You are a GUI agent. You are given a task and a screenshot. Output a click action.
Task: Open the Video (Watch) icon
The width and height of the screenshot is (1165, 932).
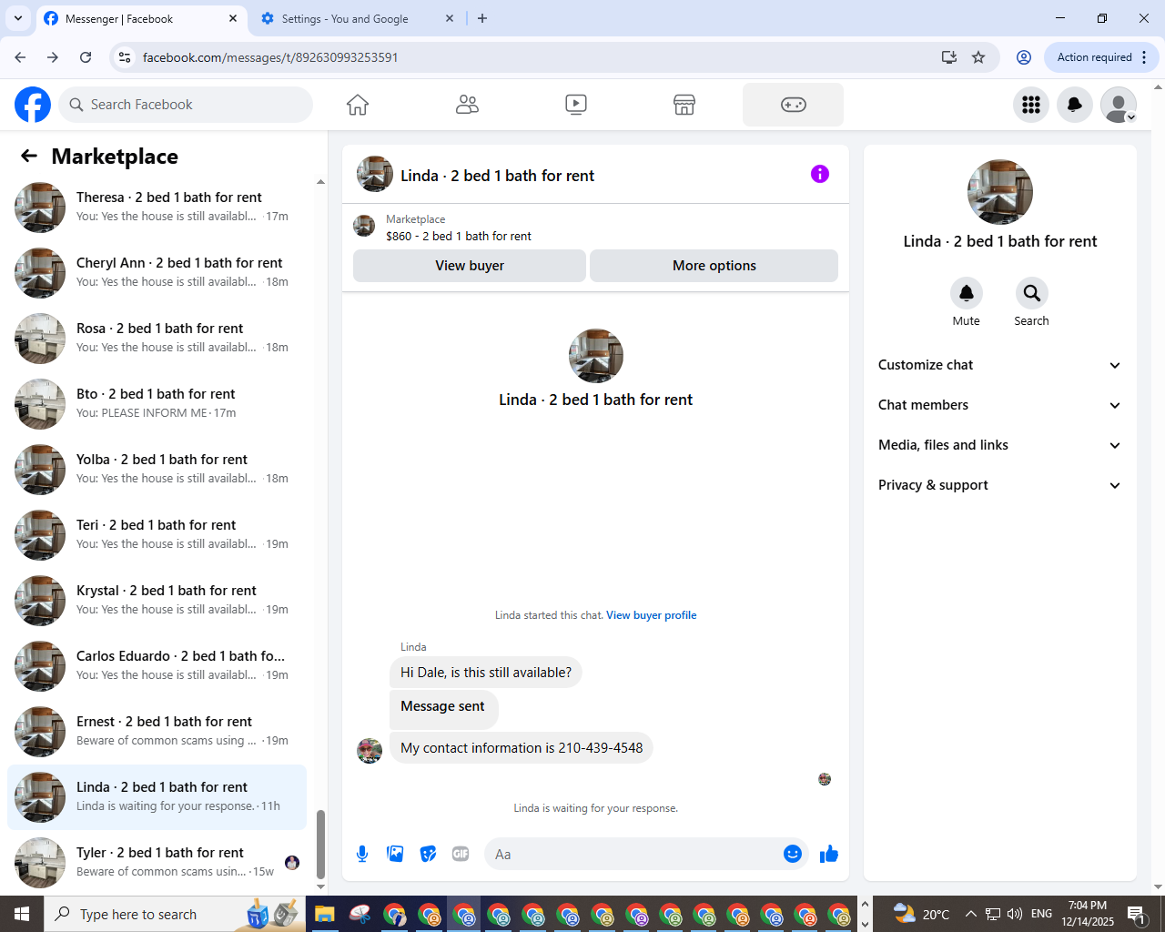[576, 105]
